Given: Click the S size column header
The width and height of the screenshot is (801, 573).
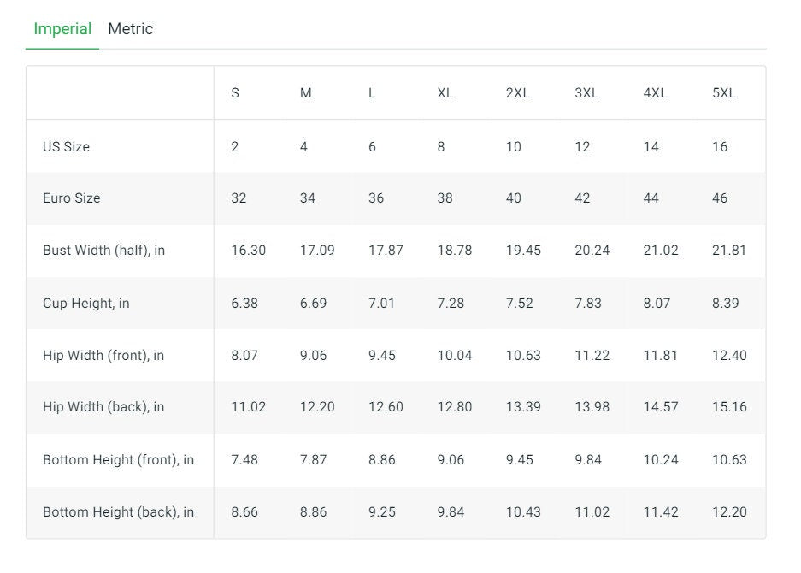Looking at the screenshot, I should [x=235, y=93].
